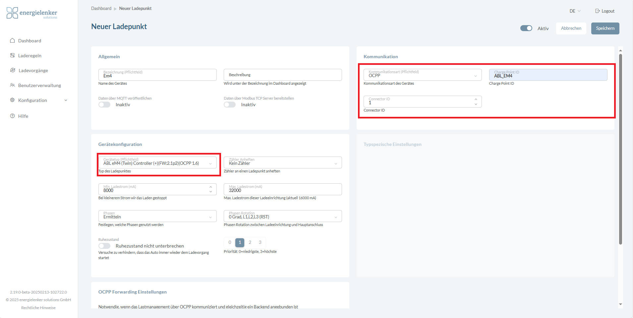
Task: Click the Dashboard home icon in sidebar
Action: (12, 41)
